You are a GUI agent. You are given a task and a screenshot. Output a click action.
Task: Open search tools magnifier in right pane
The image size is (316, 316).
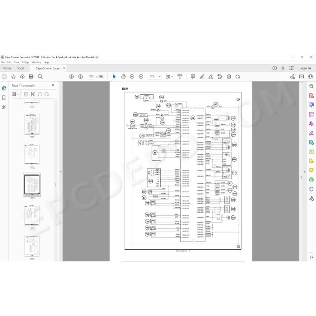(x=311, y=86)
